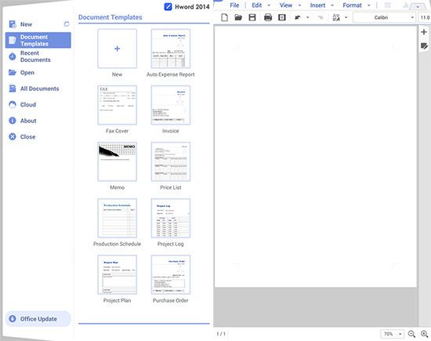Viewport: 431px width, 341px height.
Task: Click the plus icon in right side panel
Action: point(424,32)
